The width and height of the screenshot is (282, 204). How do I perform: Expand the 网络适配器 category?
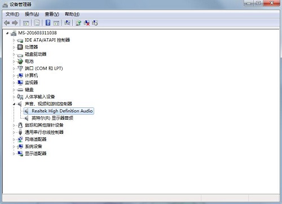(x=14, y=139)
